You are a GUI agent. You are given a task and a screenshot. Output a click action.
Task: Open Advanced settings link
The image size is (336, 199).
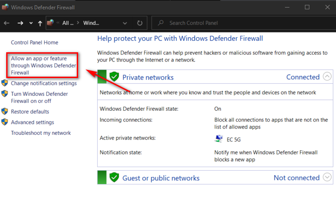(x=32, y=122)
